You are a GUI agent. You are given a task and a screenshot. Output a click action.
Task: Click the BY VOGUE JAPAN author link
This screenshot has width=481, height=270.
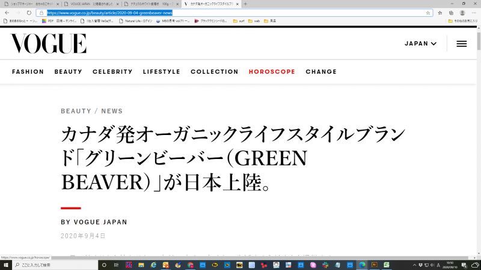[x=94, y=222]
